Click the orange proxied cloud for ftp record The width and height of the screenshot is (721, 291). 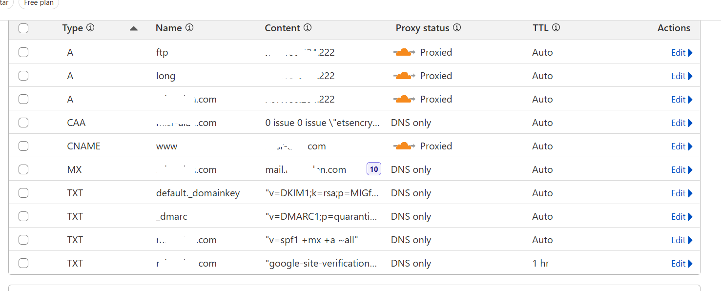[x=403, y=52]
